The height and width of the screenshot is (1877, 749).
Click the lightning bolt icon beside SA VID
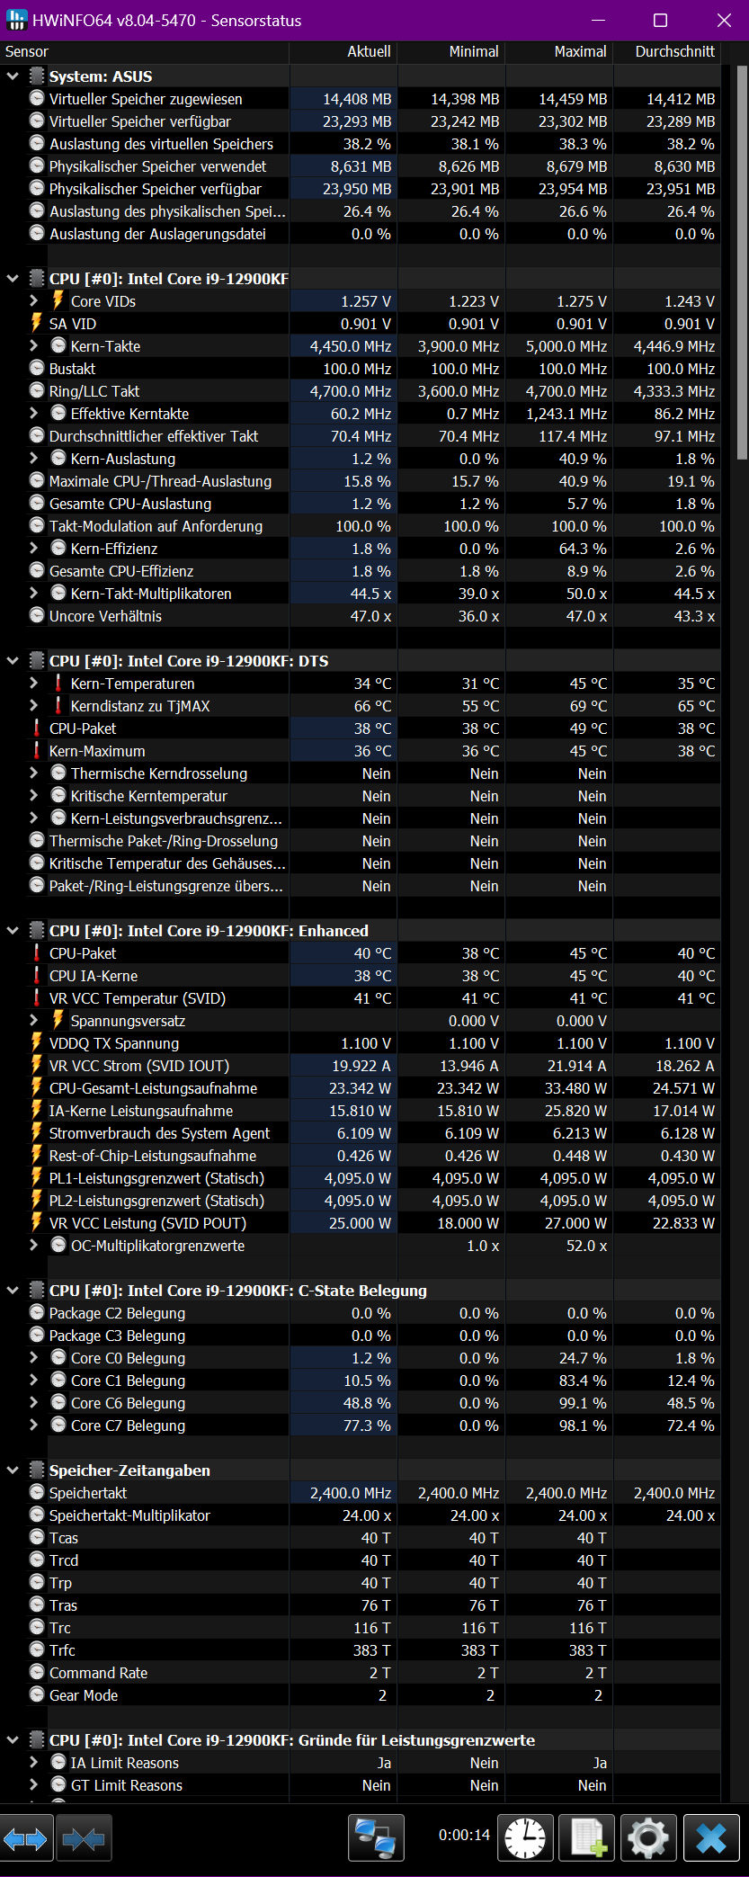point(37,323)
